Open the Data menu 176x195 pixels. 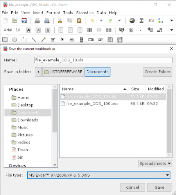pos(101,13)
